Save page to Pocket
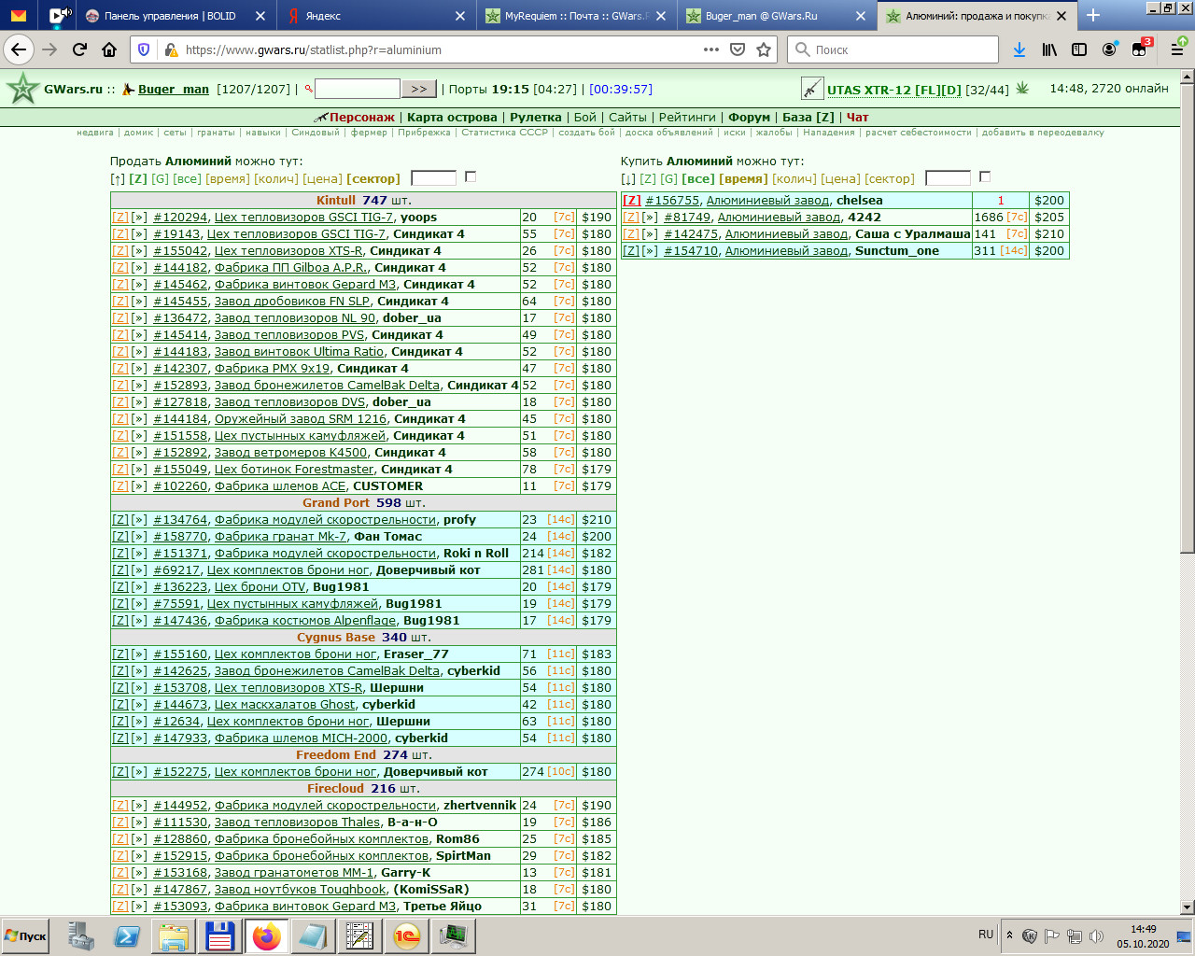The height and width of the screenshot is (956, 1195). 738,49
